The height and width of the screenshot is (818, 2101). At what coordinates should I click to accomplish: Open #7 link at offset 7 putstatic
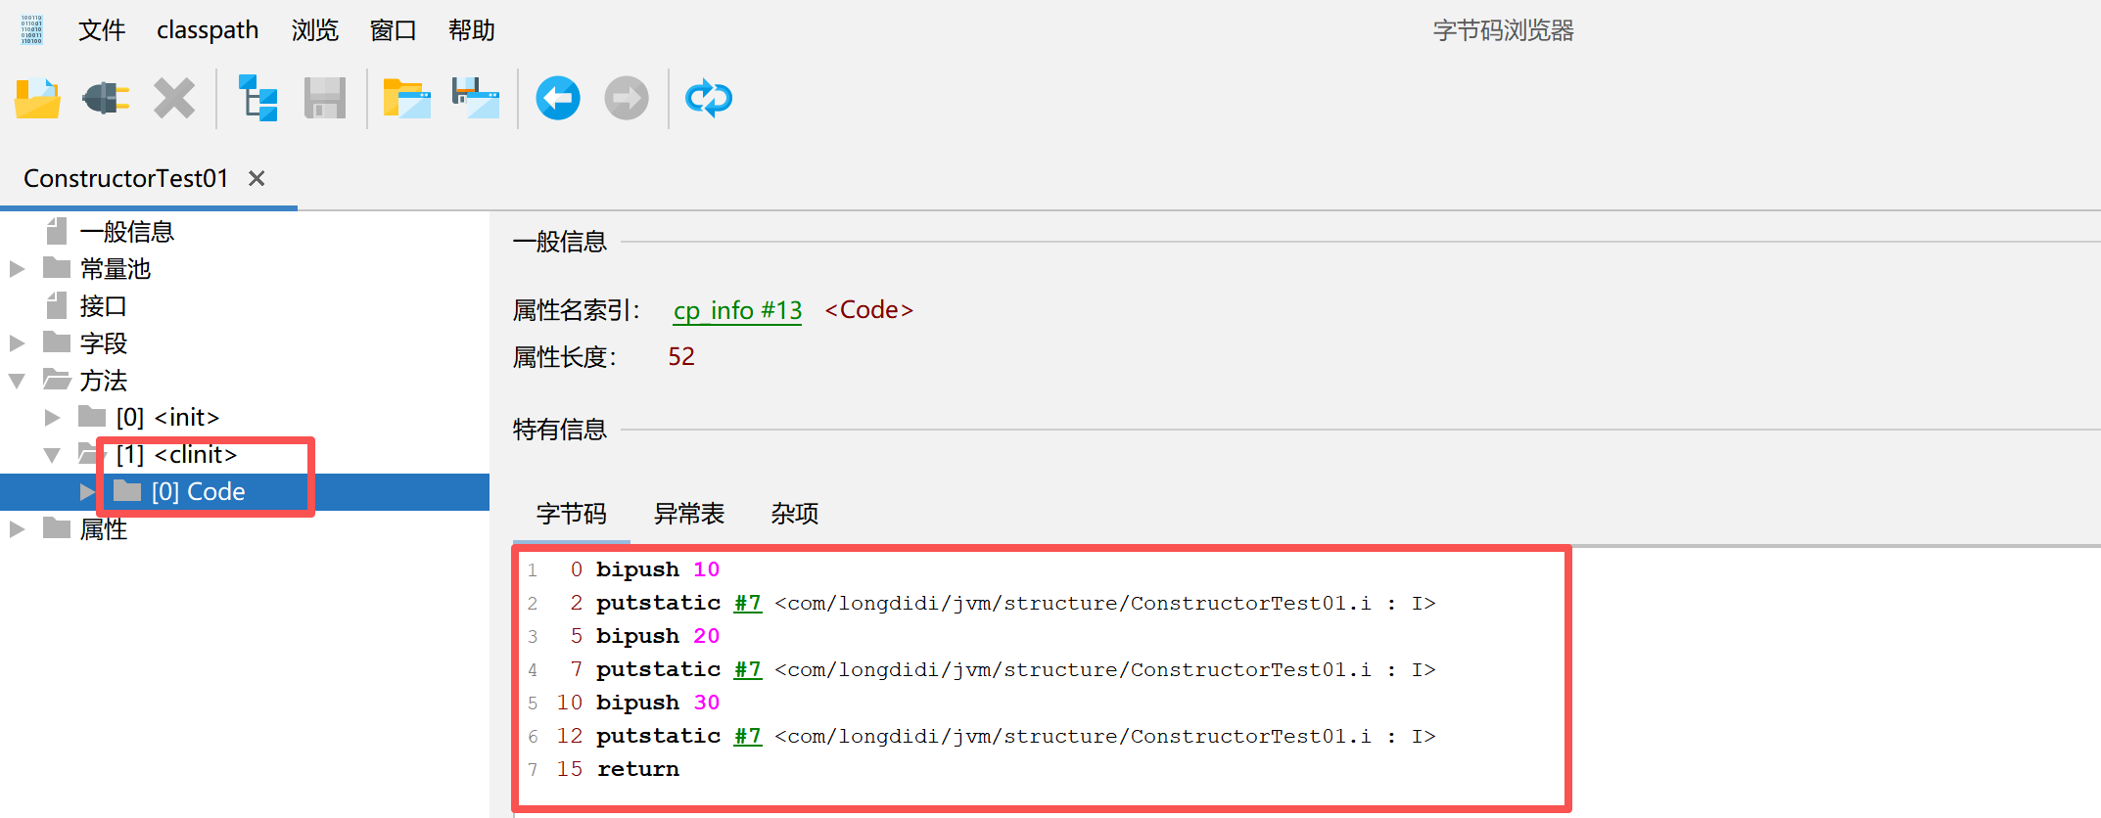[748, 669]
